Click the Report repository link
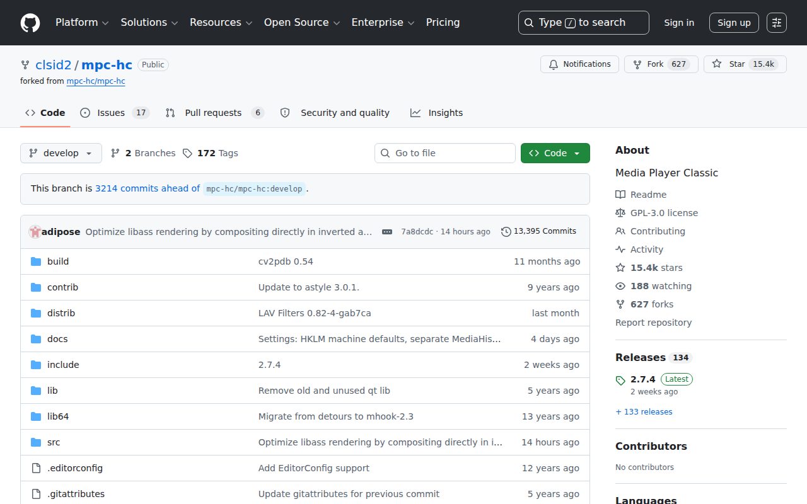This screenshot has height=504, width=807. 653,323
